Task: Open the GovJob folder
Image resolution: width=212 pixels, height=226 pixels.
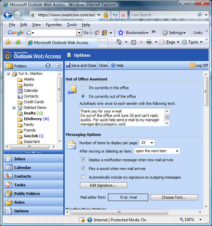Action: (31, 136)
